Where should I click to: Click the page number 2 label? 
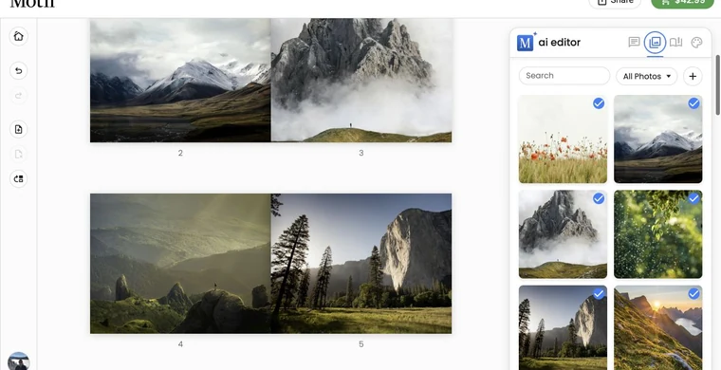click(180, 153)
